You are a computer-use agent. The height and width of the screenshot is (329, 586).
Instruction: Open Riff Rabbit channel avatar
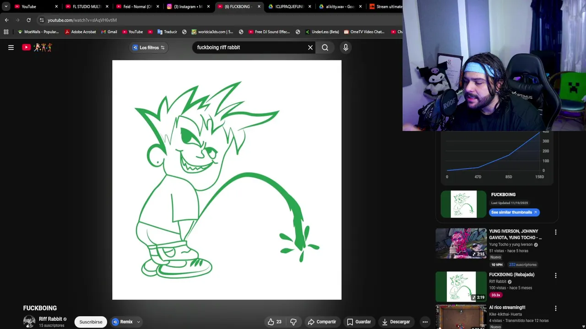coord(29,321)
